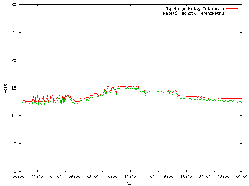Click the 08:00 time label
Viewport: 249px width, 186px height.
(x=93, y=177)
